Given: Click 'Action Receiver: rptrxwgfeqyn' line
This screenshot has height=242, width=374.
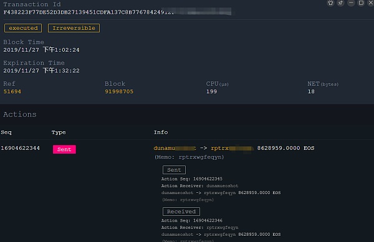Looking at the screenshot, I should 199,228.
